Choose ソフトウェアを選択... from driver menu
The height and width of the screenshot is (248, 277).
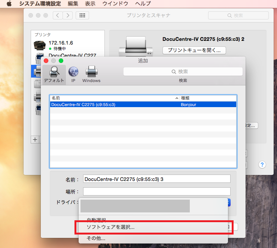(x=110, y=227)
